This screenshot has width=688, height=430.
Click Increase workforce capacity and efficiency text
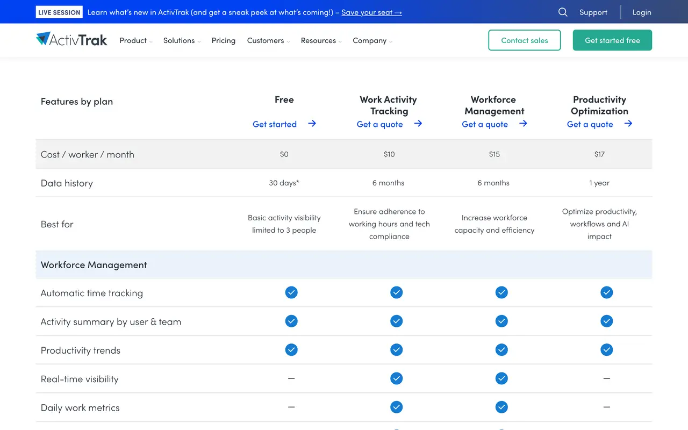(x=494, y=224)
